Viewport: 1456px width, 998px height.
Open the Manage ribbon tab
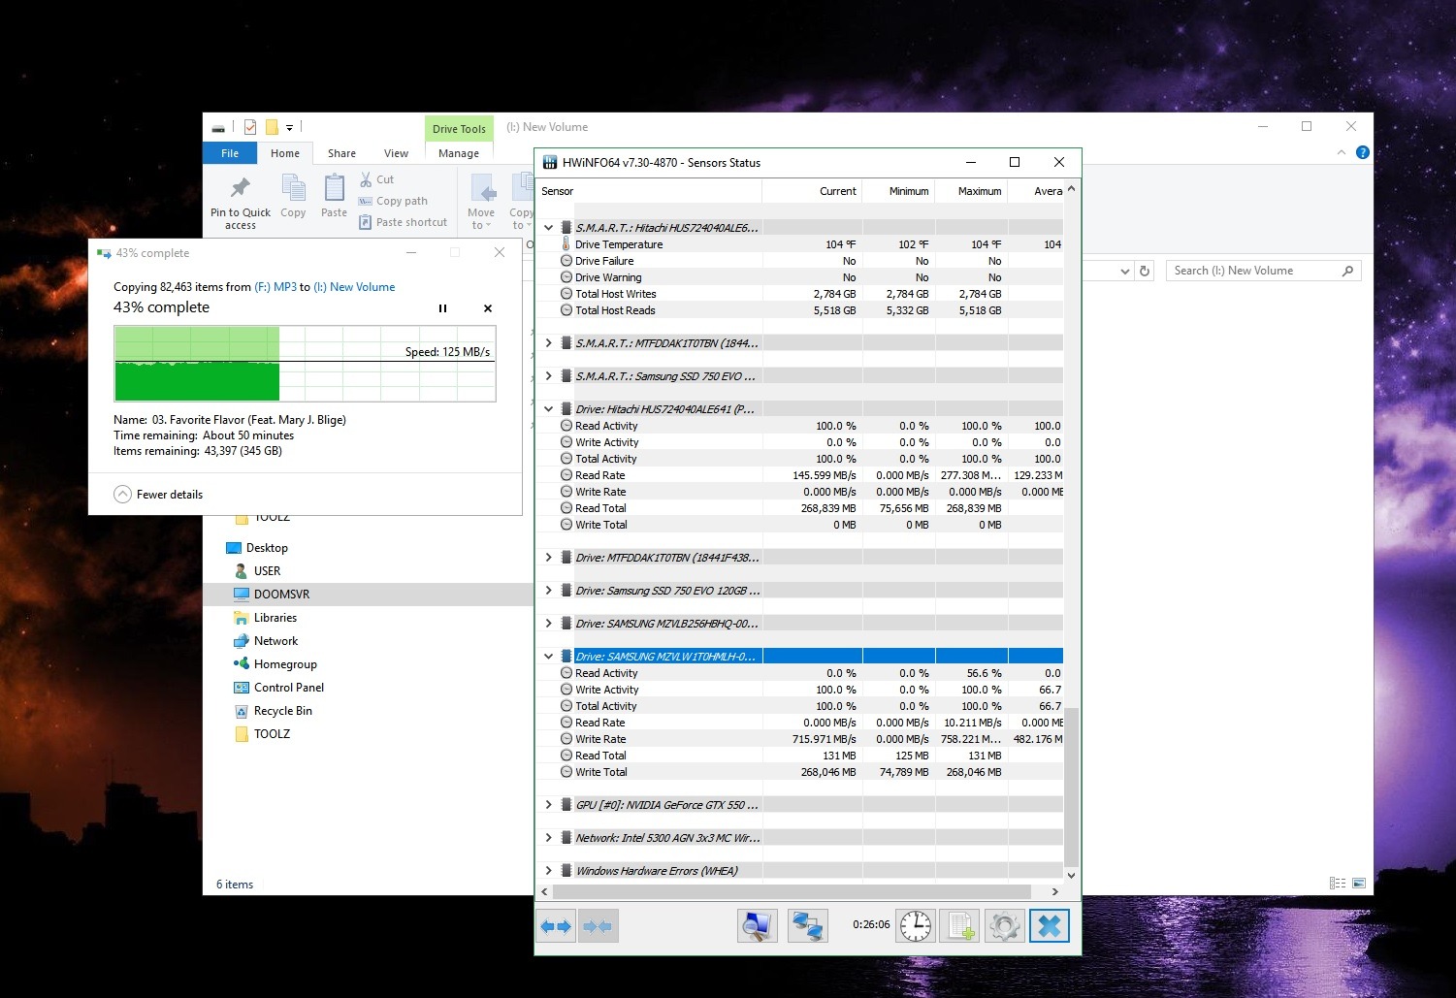[459, 153]
